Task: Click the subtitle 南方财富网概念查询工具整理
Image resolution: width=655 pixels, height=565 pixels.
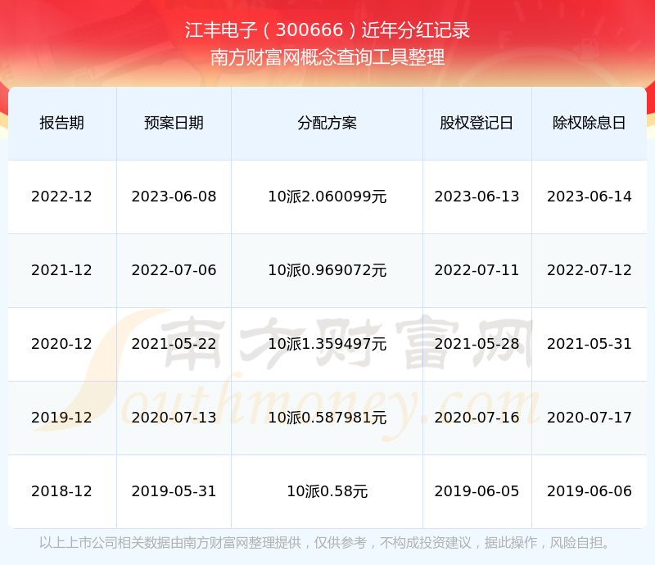Action: 327,57
